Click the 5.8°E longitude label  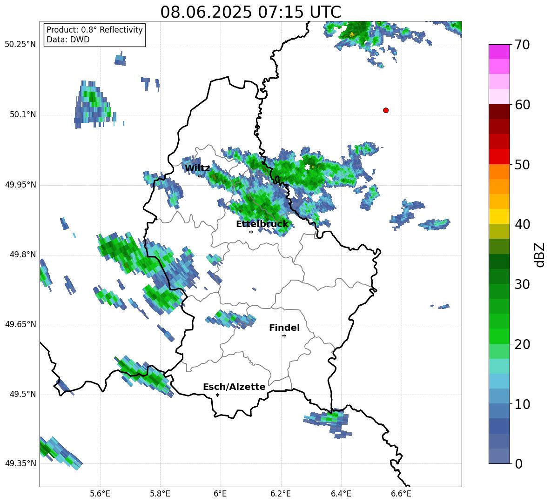coord(160,494)
